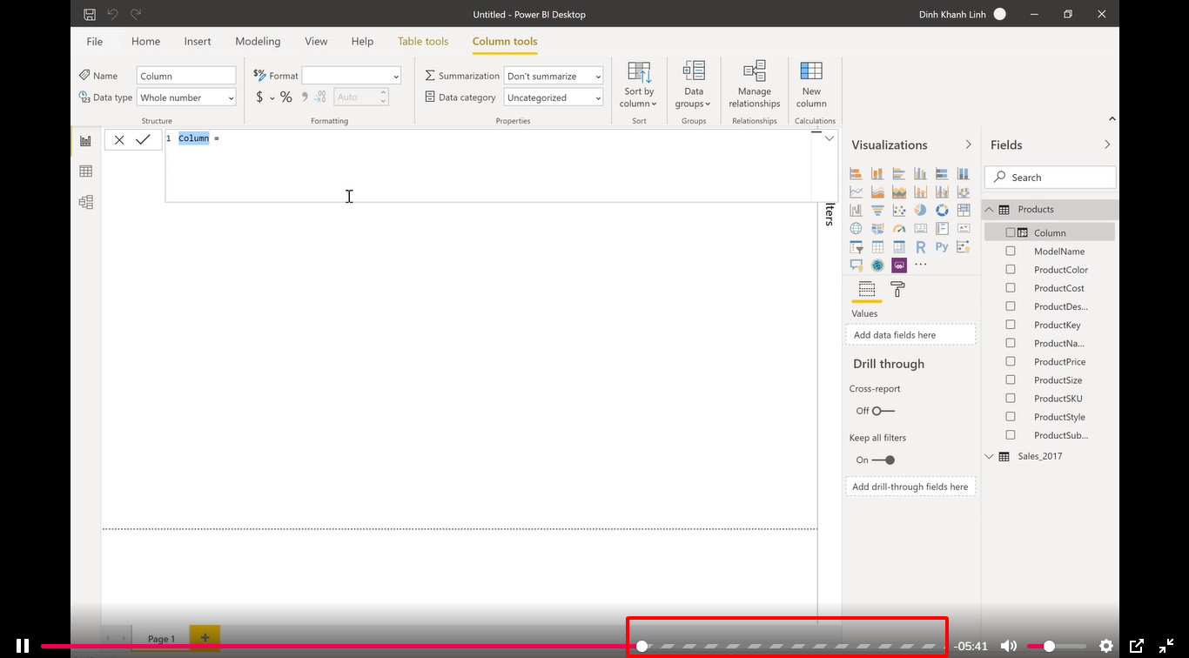Viewport: 1189px width, 658px height.
Task: Select the Stacked bar chart visualization
Action: pyautogui.click(x=856, y=173)
